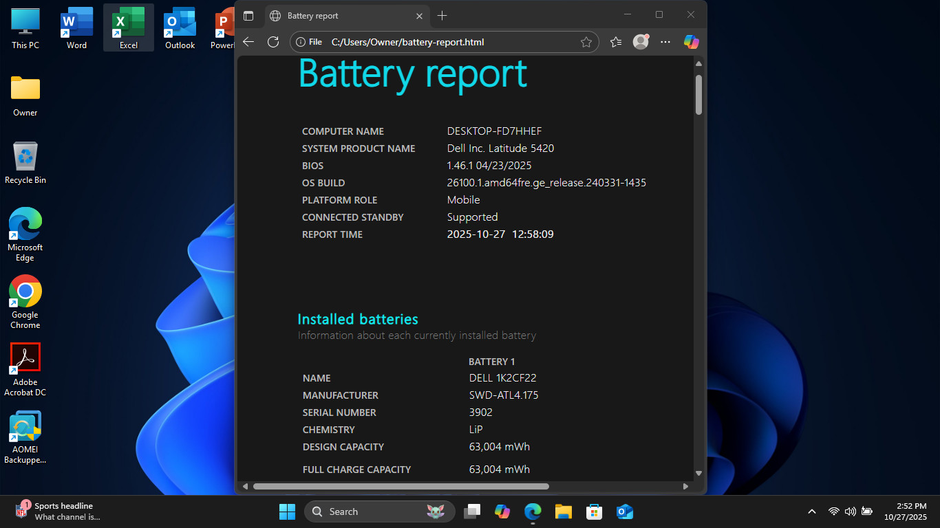Screen dimensions: 940x528
Task: Open Adobe Acrobat DC shortcut
Action: 25,369
